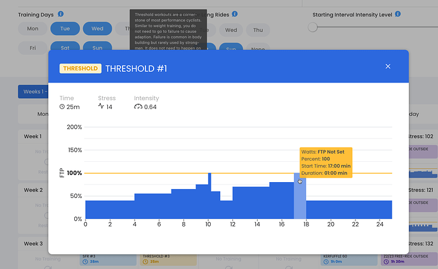Toggle Sun in Training Days
Image resolution: width=438 pixels, height=269 pixels.
click(x=98, y=46)
